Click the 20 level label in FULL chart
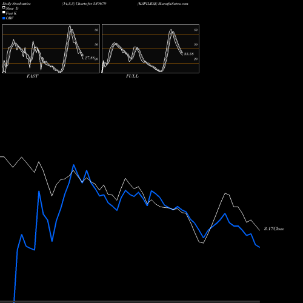 pyautogui.click(x=196, y=59)
